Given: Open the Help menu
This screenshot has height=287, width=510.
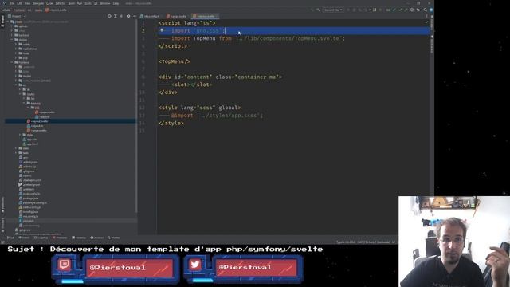Looking at the screenshot, I should click(116, 3).
